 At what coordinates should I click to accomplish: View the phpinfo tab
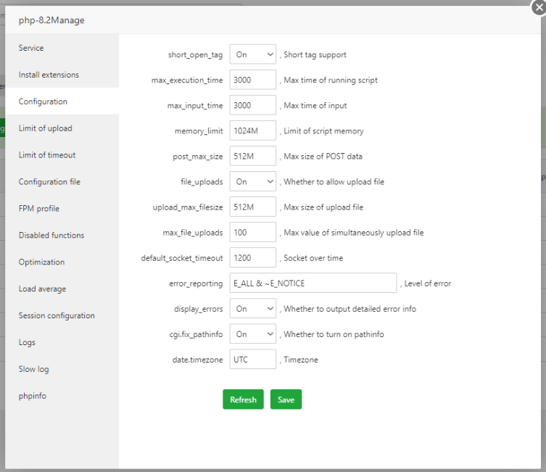[x=33, y=396]
